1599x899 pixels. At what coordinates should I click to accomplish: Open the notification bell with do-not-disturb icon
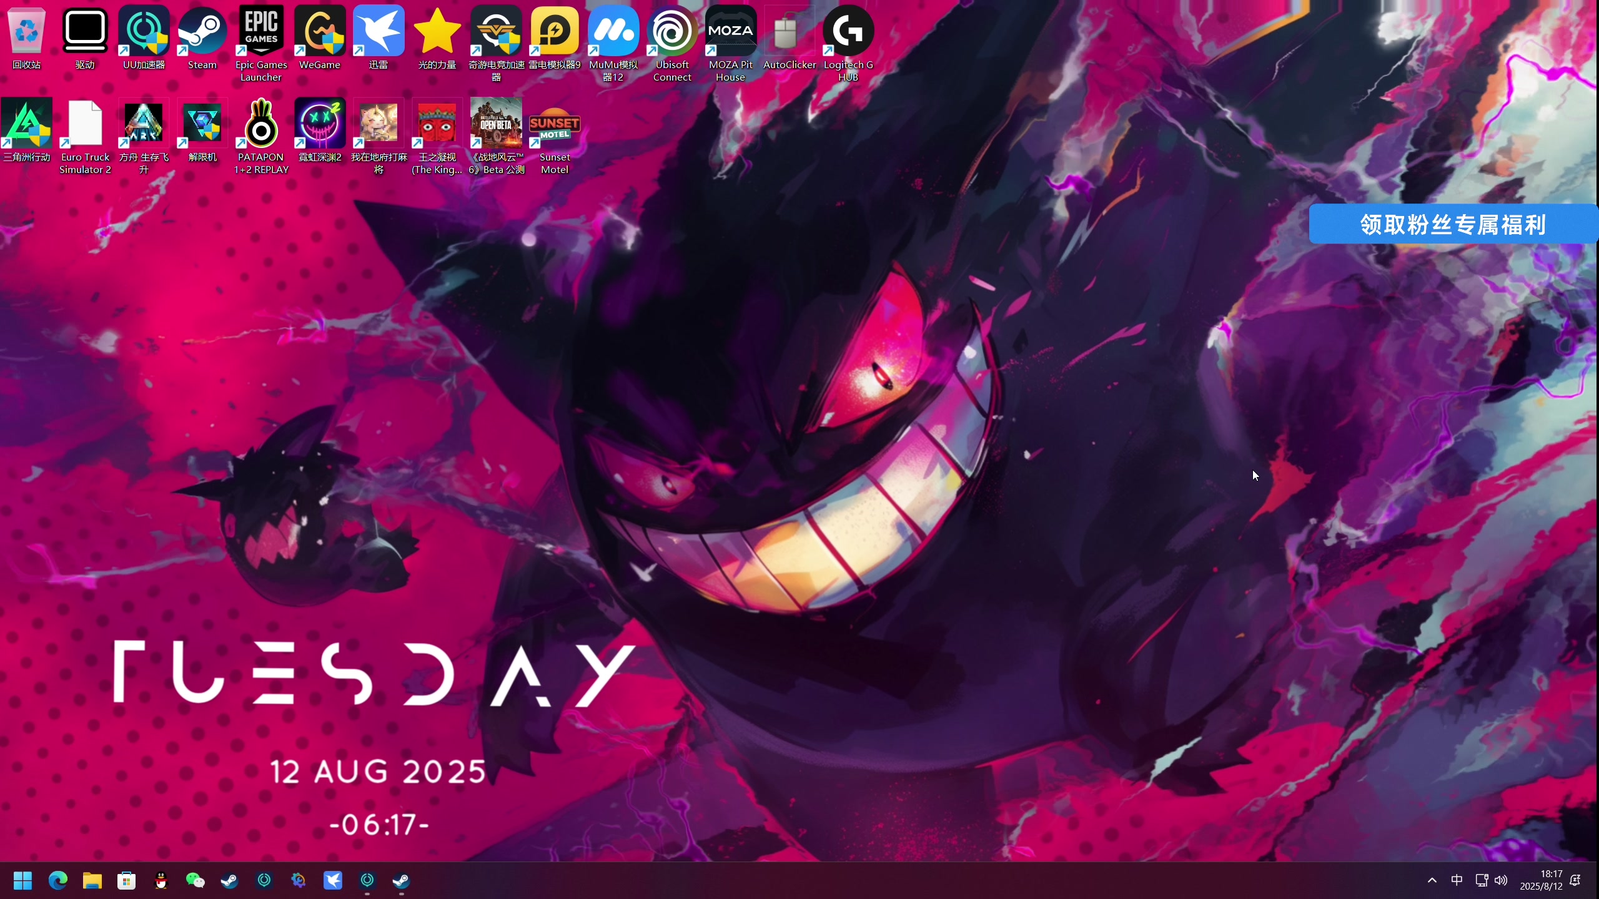(x=1575, y=880)
